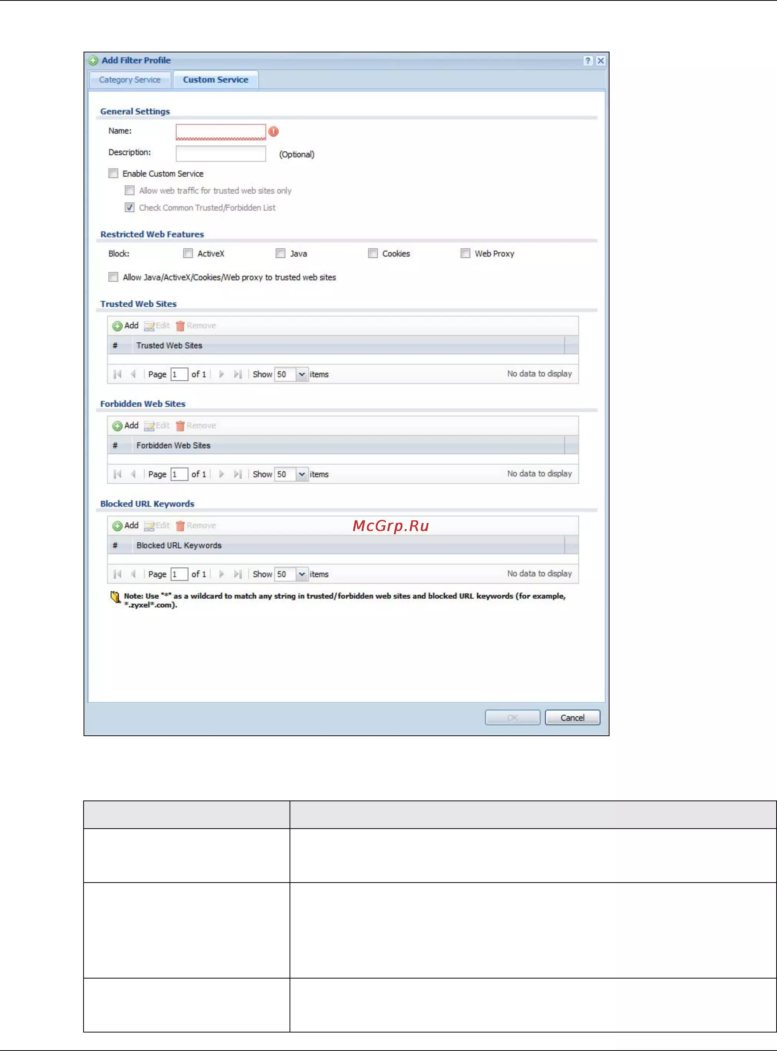The width and height of the screenshot is (777, 1051).
Task: Check the Web Proxy block option
Action: (x=466, y=253)
